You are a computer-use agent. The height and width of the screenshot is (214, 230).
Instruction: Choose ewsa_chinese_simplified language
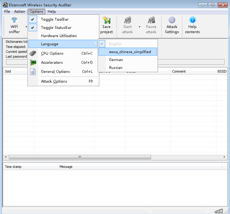point(128,52)
